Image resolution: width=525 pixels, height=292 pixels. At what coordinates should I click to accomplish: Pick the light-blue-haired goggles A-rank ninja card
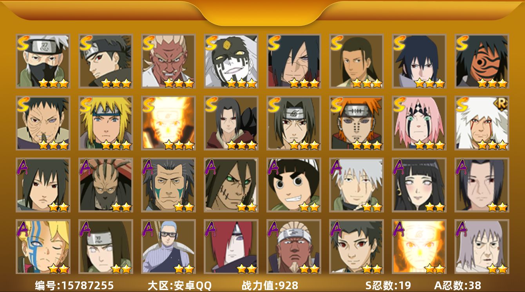[168, 247]
